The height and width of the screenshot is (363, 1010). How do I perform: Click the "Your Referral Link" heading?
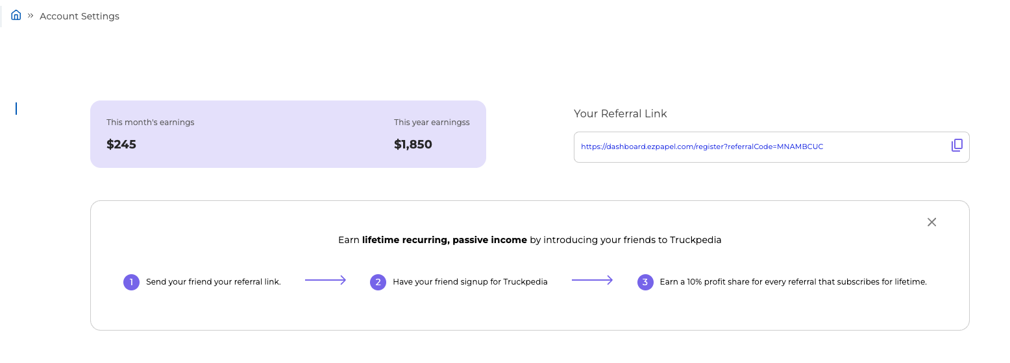620,114
